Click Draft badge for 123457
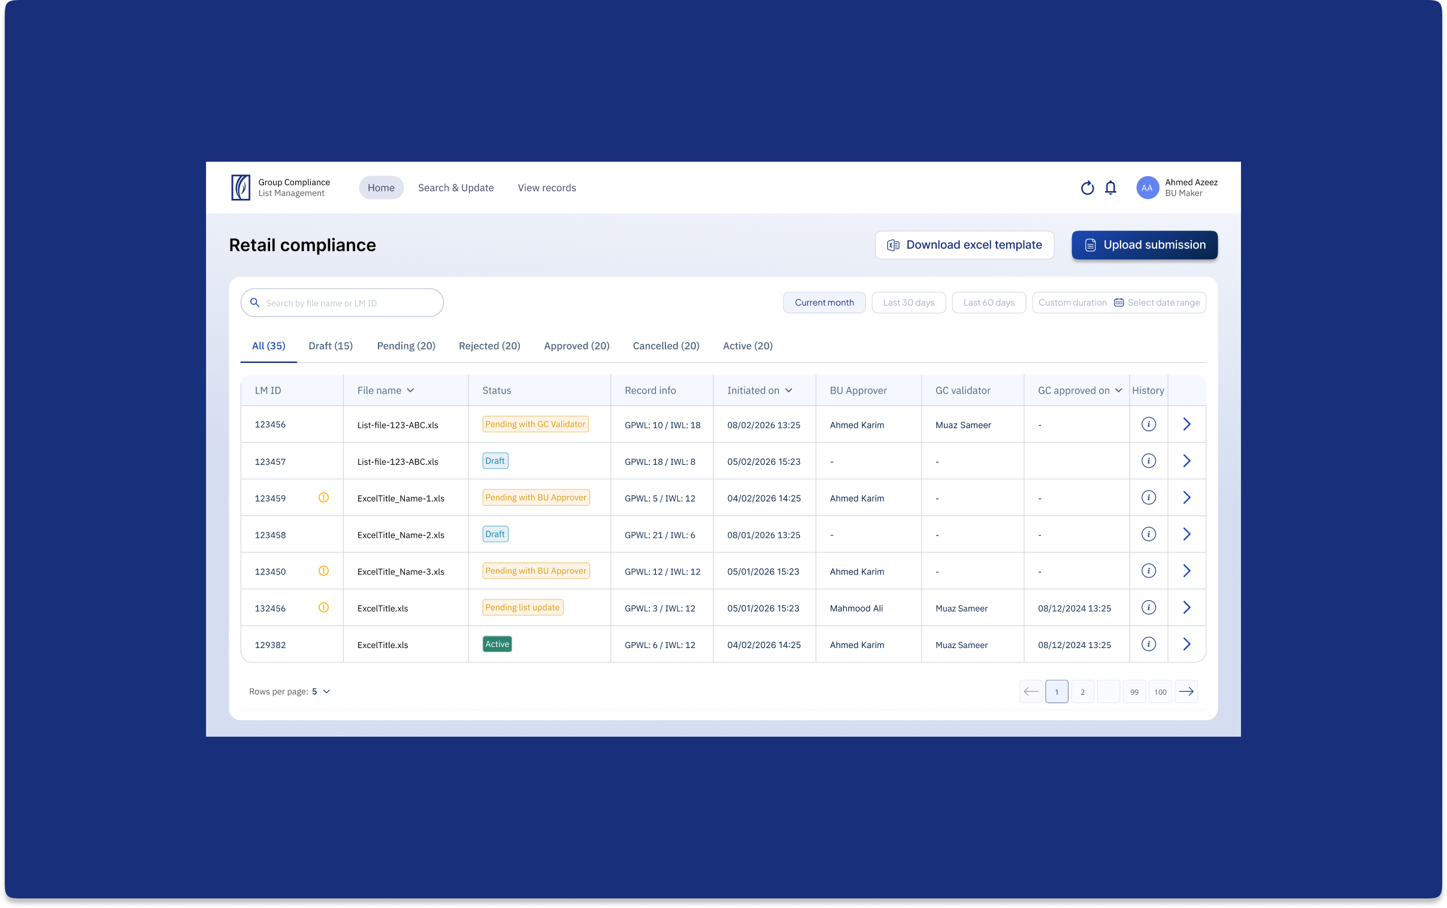The image size is (1447, 908). pyautogui.click(x=495, y=461)
